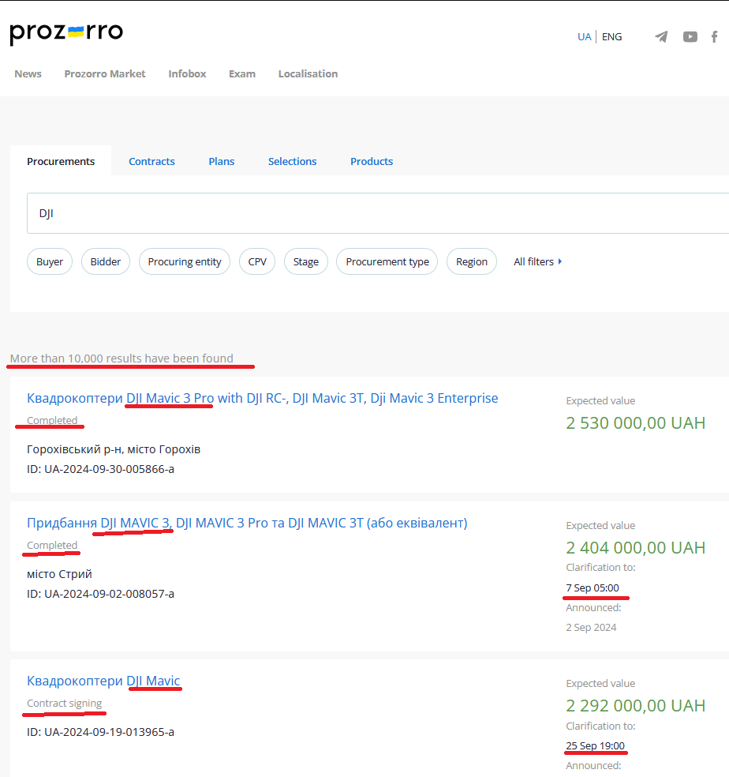The width and height of the screenshot is (729, 777).
Task: Switch to the Contracts tab
Action: [x=151, y=161]
